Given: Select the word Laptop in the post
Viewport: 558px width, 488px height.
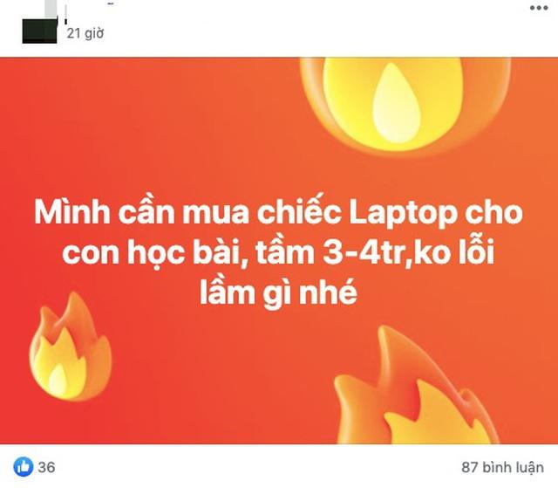Looking at the screenshot, I should pos(403,213).
